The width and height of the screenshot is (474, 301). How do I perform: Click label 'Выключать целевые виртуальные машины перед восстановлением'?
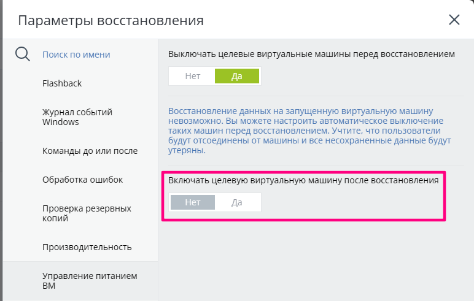coord(311,55)
